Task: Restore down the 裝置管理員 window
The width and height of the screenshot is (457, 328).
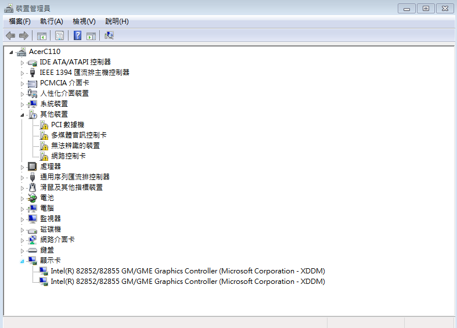Action: [426, 9]
